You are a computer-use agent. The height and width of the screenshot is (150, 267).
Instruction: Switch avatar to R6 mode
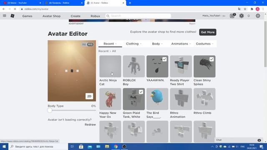point(84,45)
